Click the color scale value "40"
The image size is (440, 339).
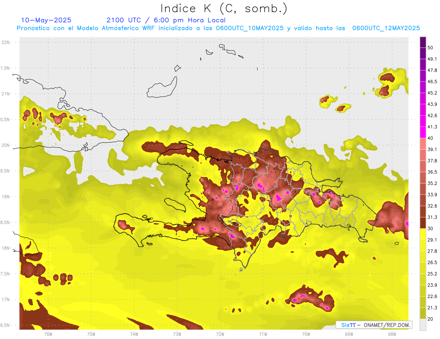point(431,139)
